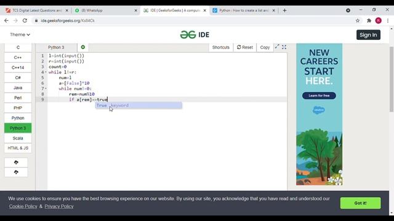Close the WhatsApp tab
The height and width of the screenshot is (221, 394).
(x=136, y=10)
